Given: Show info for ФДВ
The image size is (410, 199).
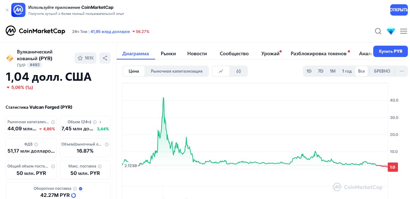Looking at the screenshot, I should click(36, 144).
